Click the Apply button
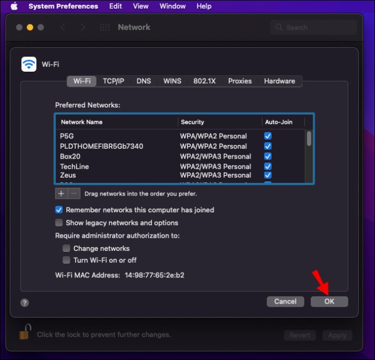 pyautogui.click(x=337, y=336)
